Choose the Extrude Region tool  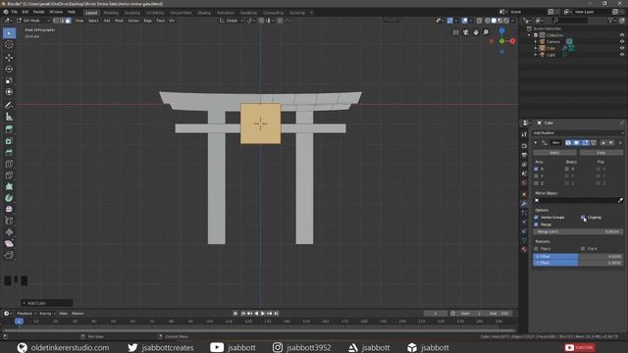click(9, 129)
